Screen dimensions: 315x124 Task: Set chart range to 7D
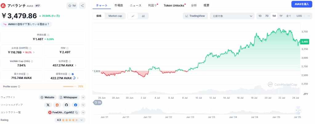click(267, 16)
